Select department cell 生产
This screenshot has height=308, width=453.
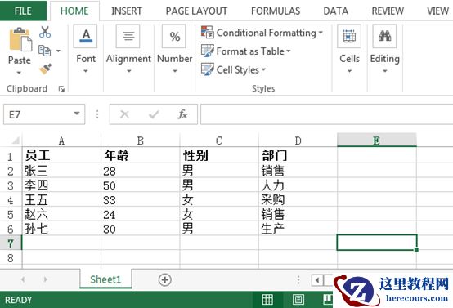tap(298, 229)
